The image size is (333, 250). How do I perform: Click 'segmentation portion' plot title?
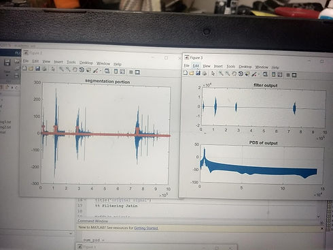107,81
